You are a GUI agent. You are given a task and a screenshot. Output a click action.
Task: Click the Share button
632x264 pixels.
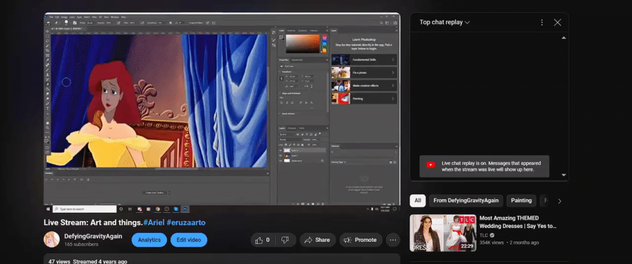(318, 240)
